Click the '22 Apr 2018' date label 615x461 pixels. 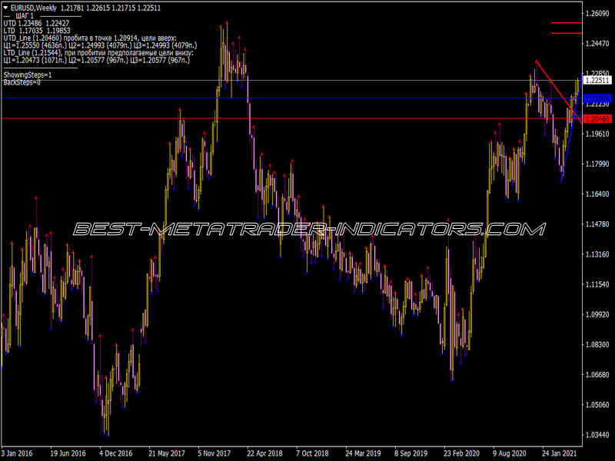(x=264, y=453)
